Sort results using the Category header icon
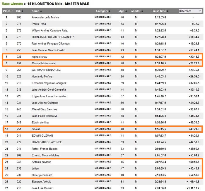The image size is (205, 191). tap(110, 11)
